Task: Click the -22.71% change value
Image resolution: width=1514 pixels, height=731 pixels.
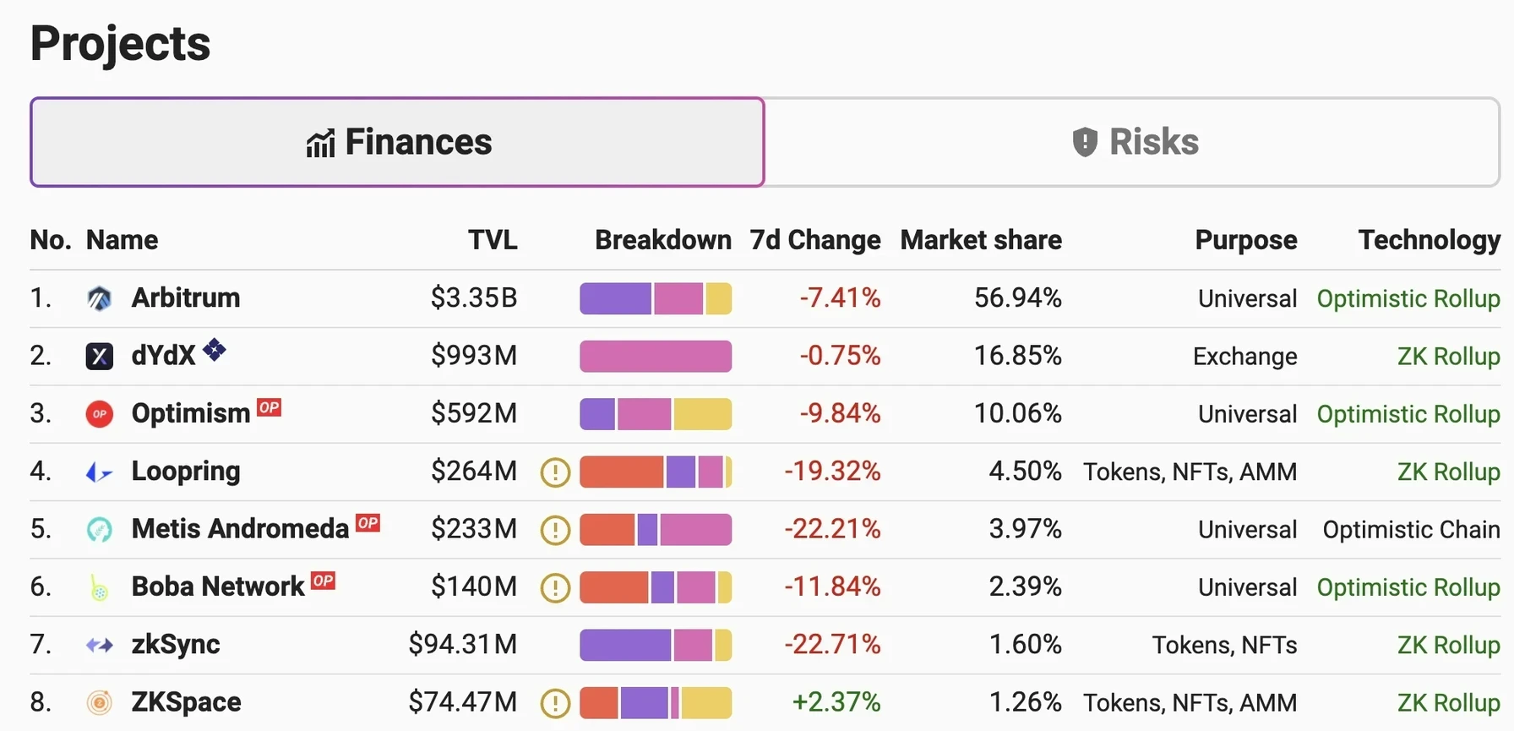Action: point(833,645)
